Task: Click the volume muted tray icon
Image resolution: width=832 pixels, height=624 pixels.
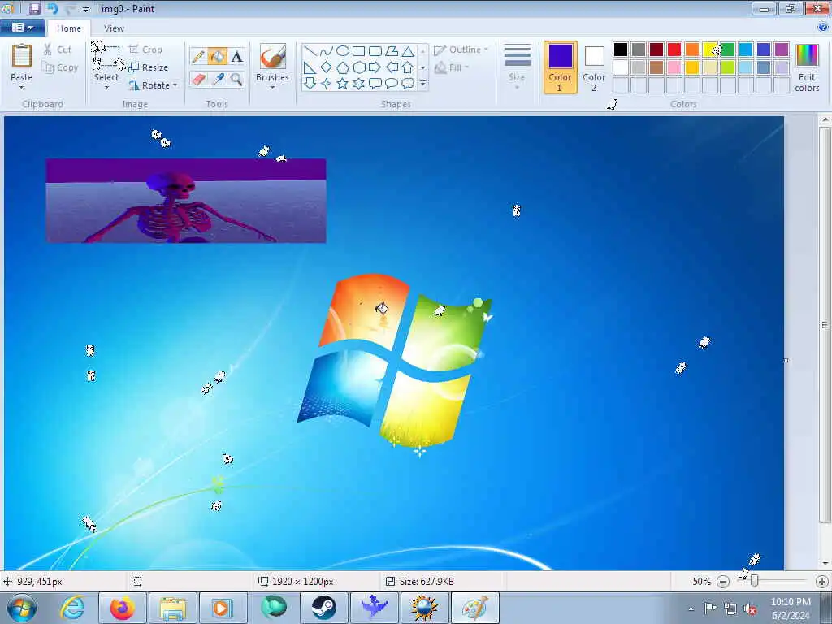Action: (750, 609)
